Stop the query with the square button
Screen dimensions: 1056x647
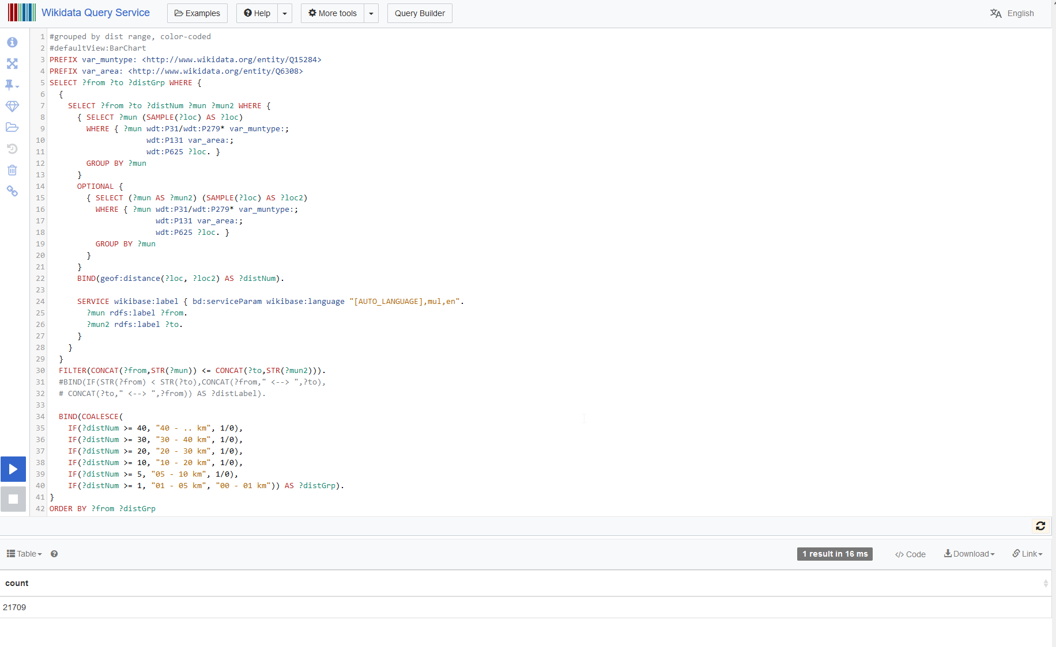13,499
